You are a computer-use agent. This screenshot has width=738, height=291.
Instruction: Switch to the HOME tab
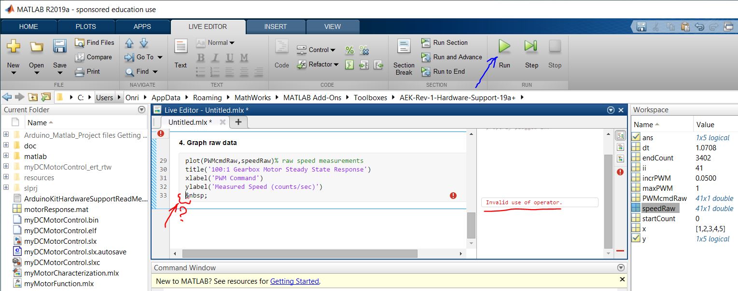28,26
